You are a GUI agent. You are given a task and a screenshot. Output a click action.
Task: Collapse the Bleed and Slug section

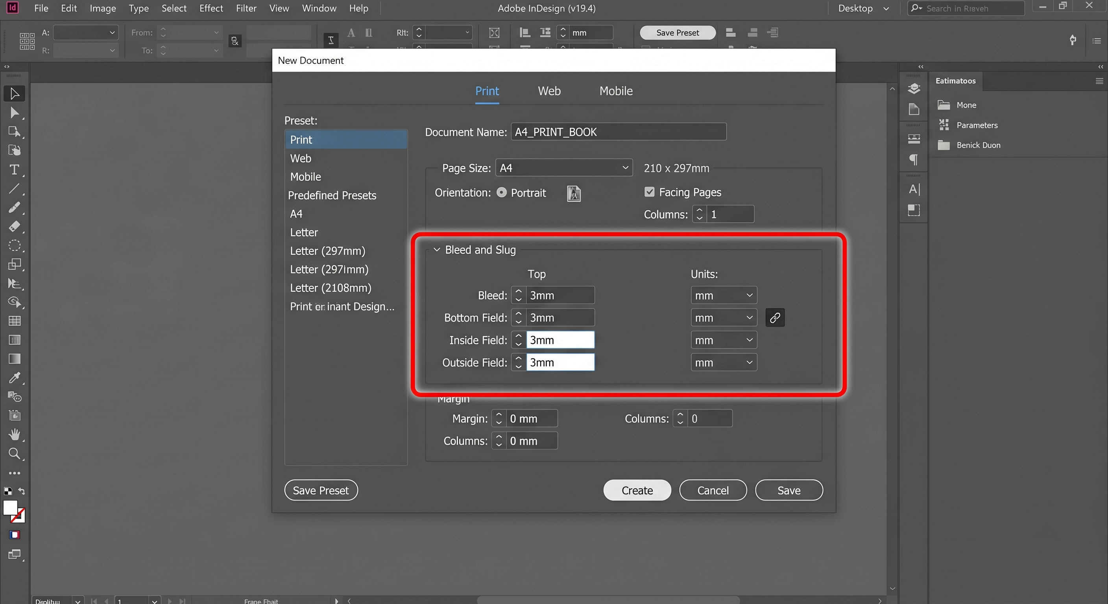437,249
